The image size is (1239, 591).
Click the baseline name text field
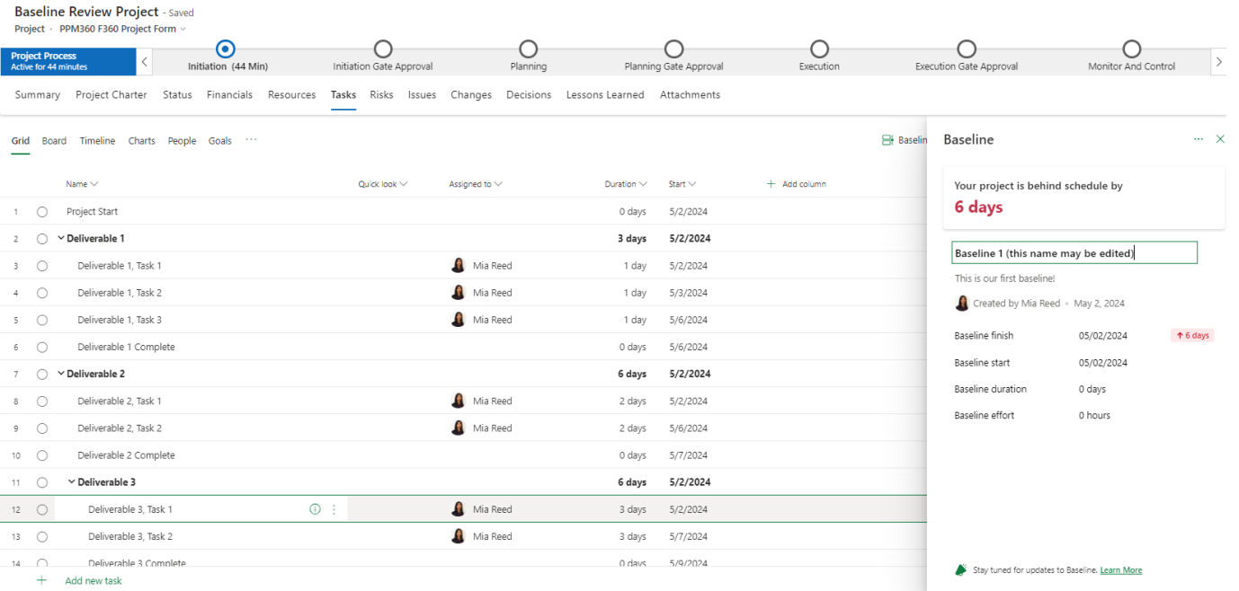click(1074, 252)
